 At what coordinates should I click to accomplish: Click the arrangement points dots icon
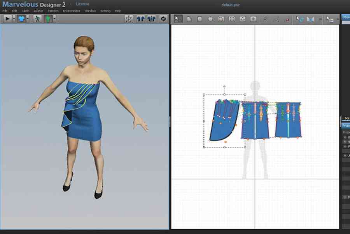click(129, 19)
